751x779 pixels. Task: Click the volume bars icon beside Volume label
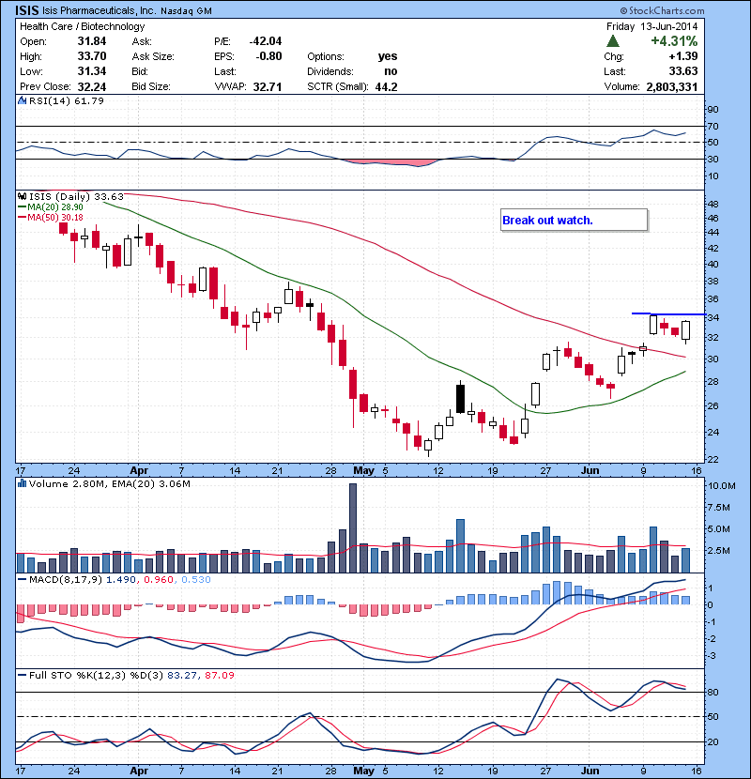(22, 483)
